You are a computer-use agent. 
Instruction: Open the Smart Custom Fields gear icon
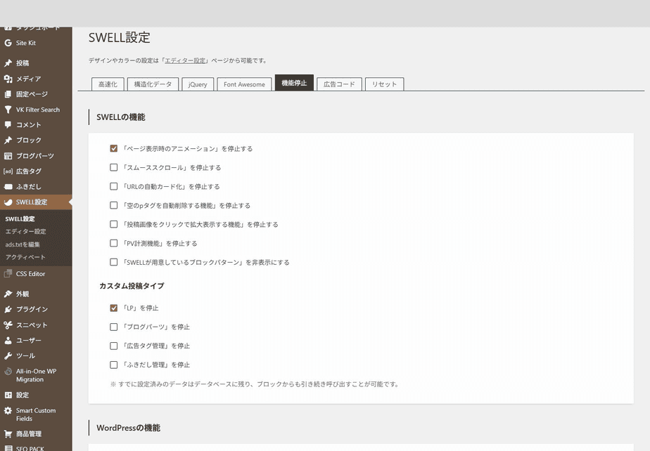pyautogui.click(x=8, y=411)
